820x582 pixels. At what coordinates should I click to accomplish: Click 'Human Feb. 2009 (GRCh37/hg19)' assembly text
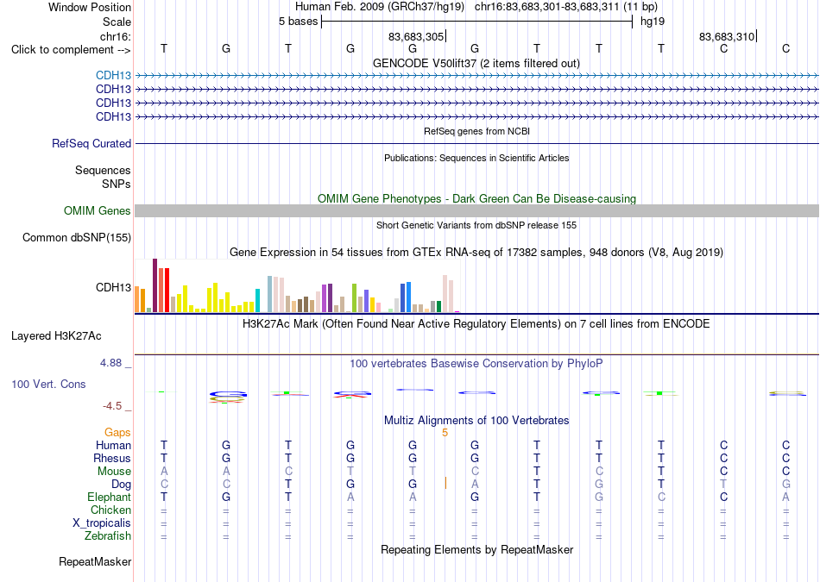pos(380,7)
